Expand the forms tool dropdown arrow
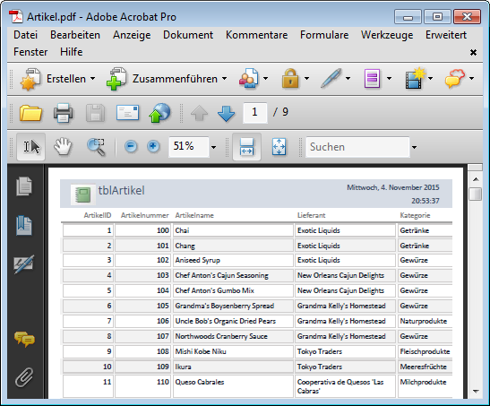This screenshot has height=406, width=490. point(389,79)
